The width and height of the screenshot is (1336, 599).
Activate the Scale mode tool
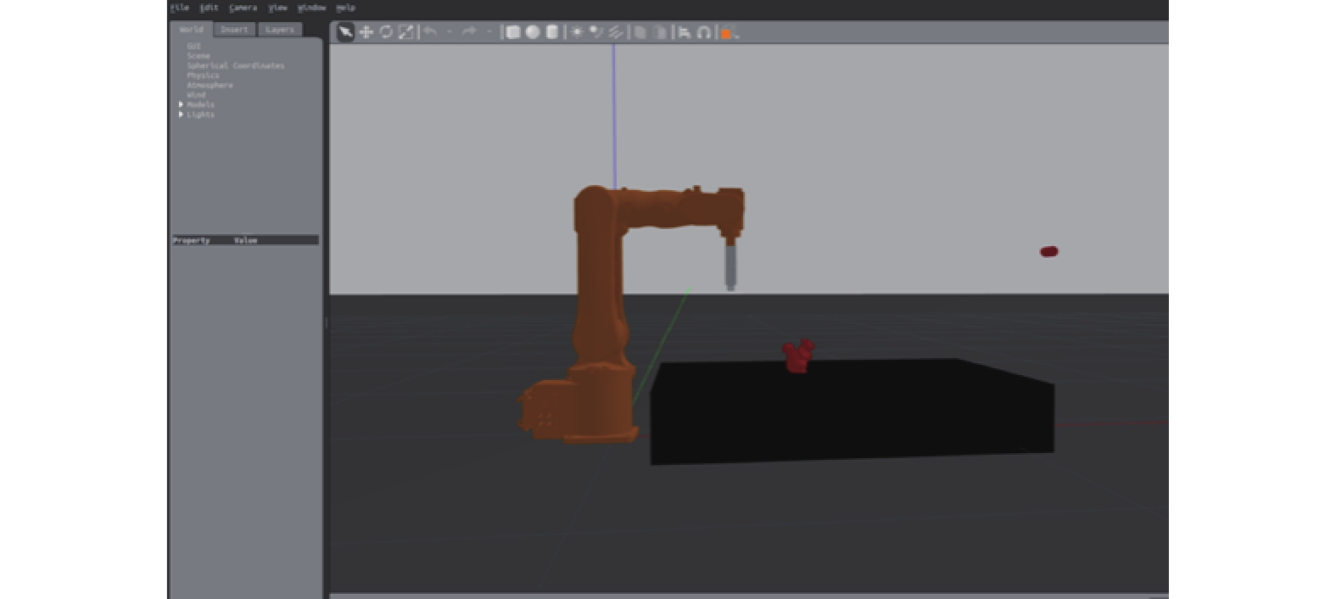(406, 32)
